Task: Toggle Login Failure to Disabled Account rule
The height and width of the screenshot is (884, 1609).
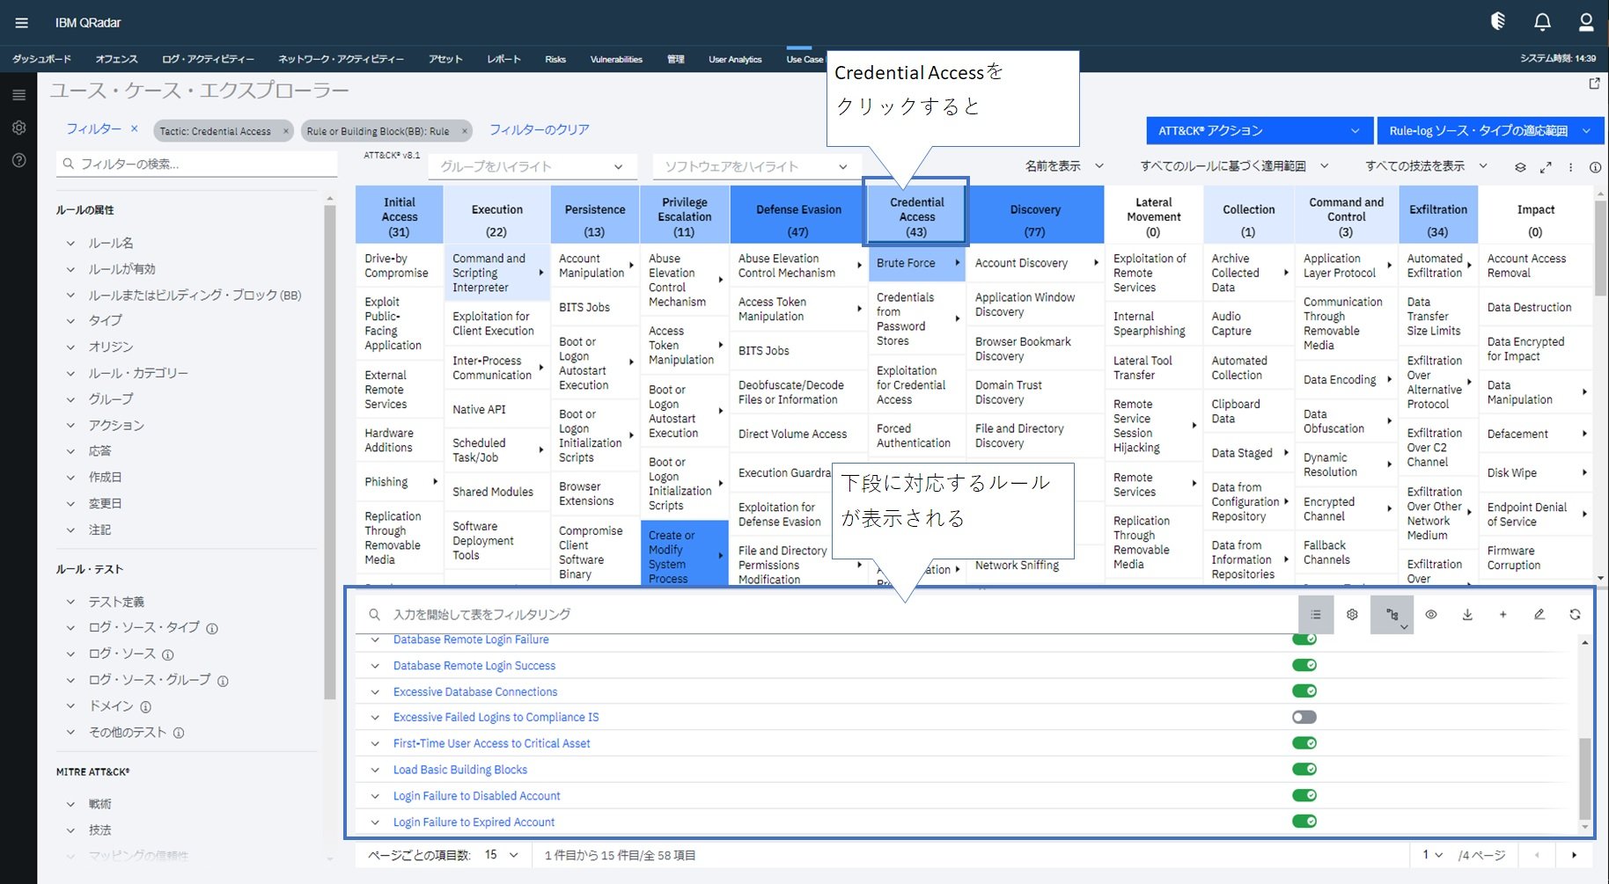Action: pyautogui.click(x=1304, y=796)
